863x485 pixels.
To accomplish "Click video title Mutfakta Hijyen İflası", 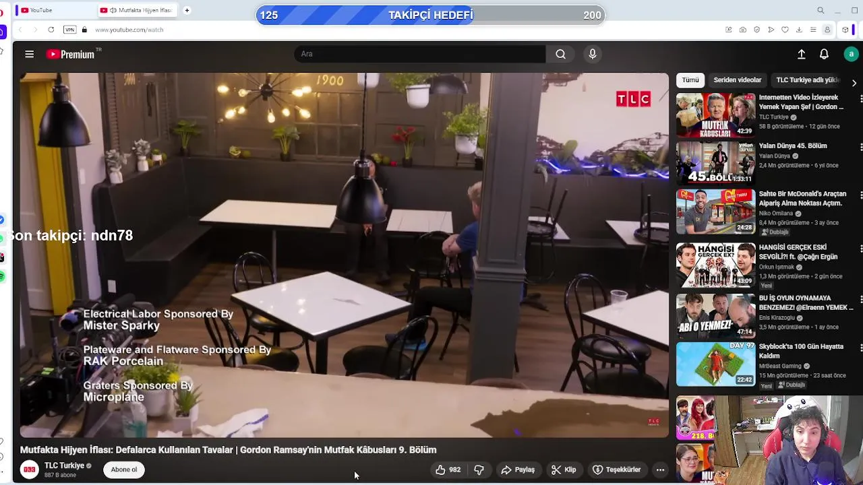I will pyautogui.click(x=229, y=450).
